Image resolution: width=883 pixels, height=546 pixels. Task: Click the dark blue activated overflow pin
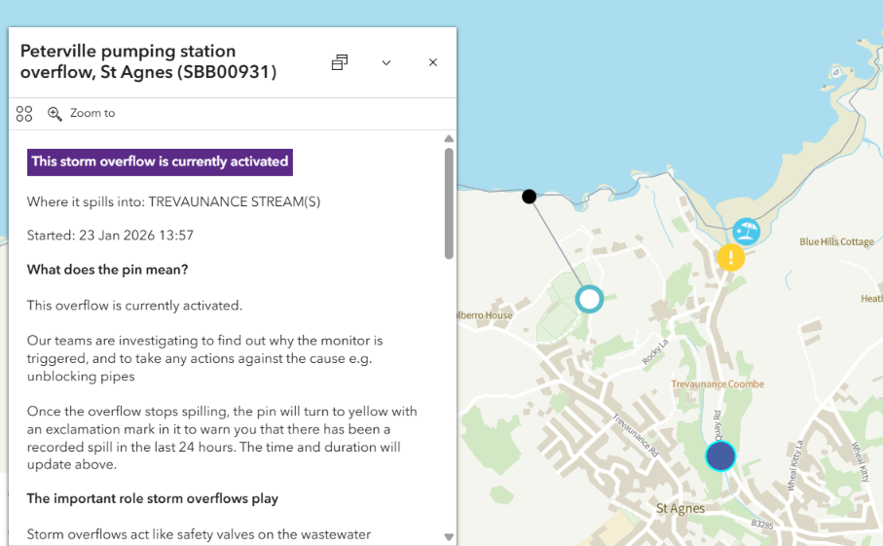pyautogui.click(x=720, y=455)
